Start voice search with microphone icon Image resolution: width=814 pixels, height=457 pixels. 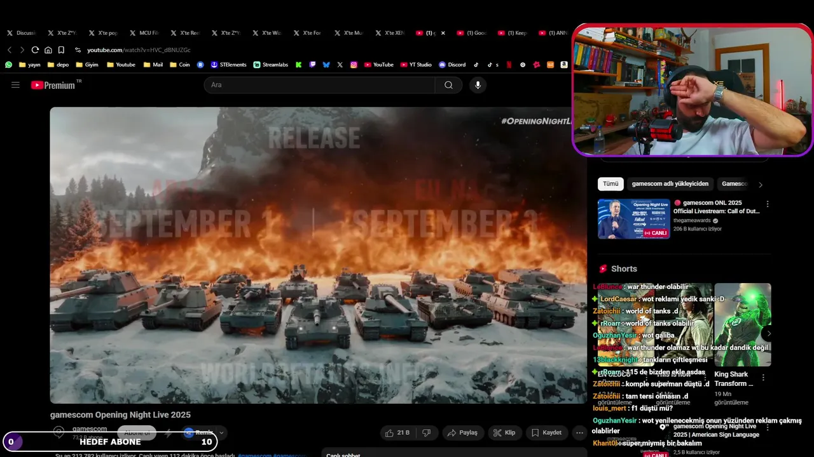pos(478,85)
